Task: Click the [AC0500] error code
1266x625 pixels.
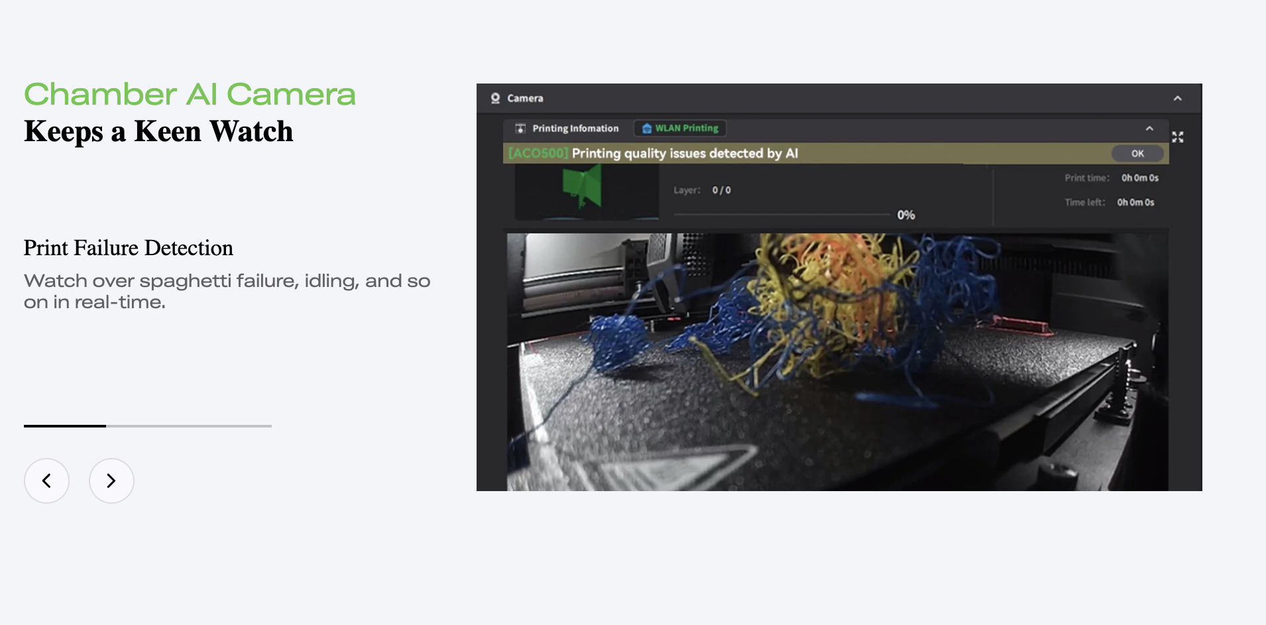Action: click(x=538, y=154)
